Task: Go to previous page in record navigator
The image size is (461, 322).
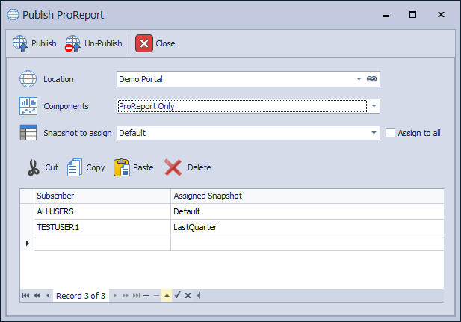Action: tap(37, 296)
